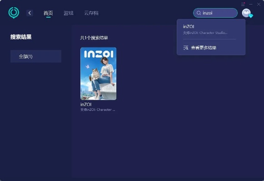This screenshot has width=264, height=181.
Task: Click the magnifier icon in search box
Action: (x=199, y=13)
